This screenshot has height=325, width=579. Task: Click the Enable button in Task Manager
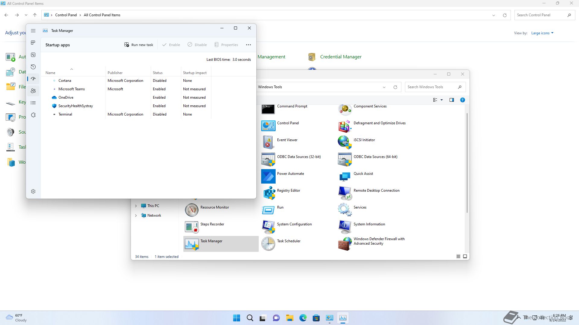pyautogui.click(x=171, y=45)
